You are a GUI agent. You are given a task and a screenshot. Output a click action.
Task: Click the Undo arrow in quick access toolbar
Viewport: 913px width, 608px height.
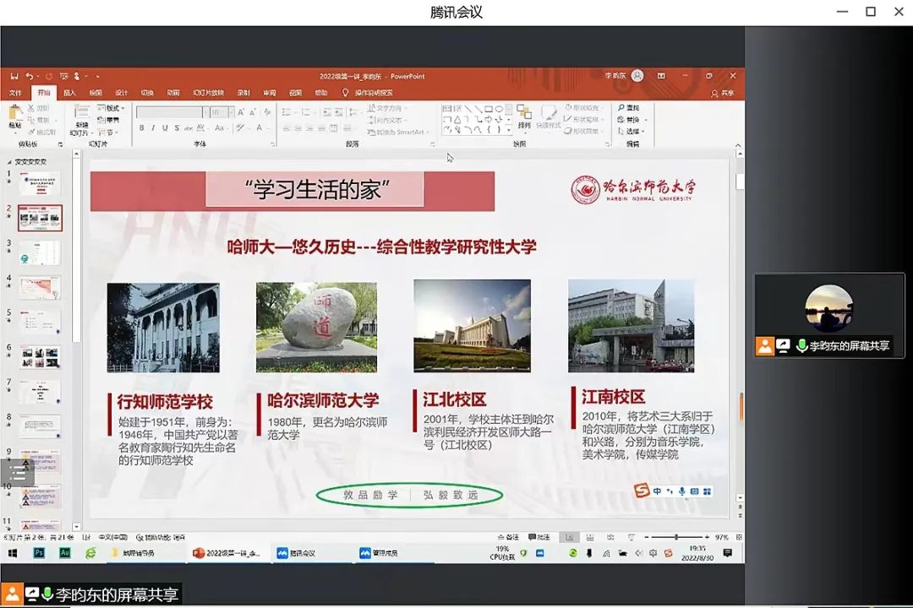click(x=29, y=76)
